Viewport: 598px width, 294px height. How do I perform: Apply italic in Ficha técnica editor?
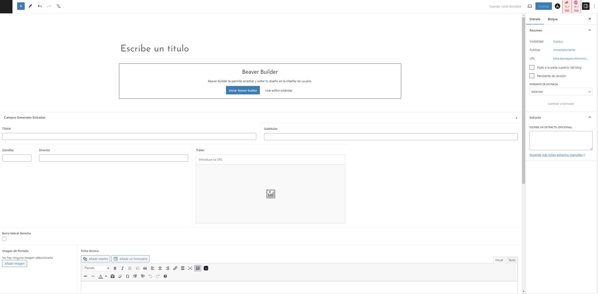[122, 268]
